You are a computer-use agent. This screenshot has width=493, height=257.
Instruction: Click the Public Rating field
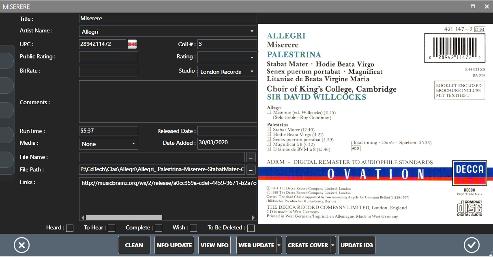109,57
